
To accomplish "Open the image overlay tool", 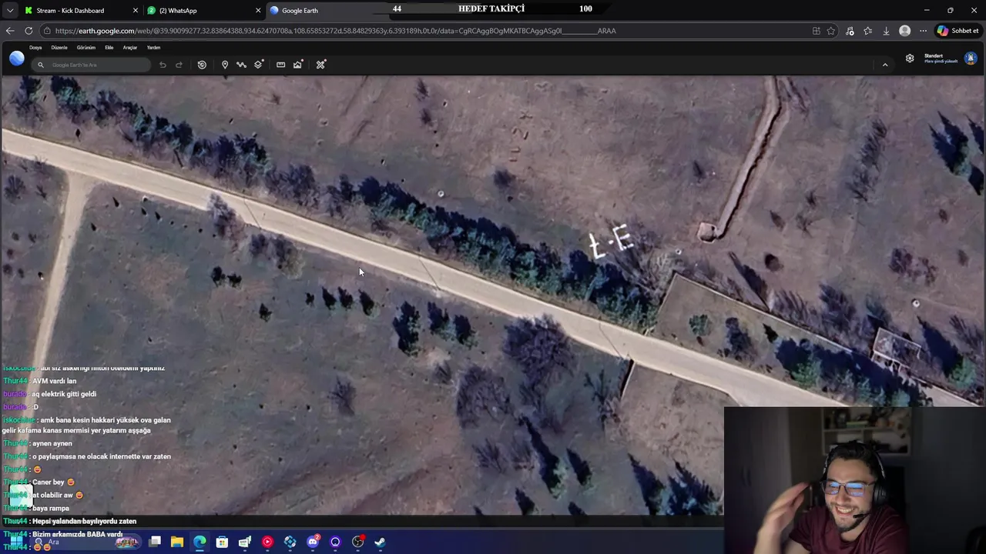I will click(x=297, y=65).
